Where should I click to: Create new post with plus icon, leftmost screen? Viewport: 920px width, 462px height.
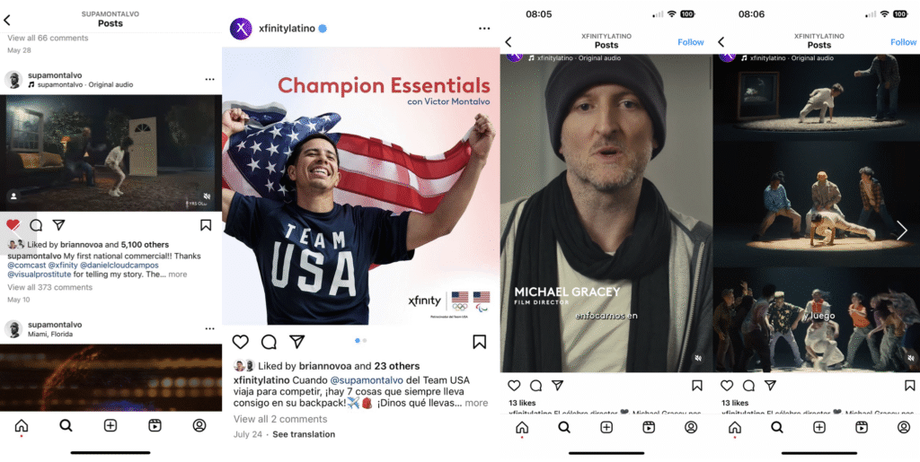click(x=111, y=426)
